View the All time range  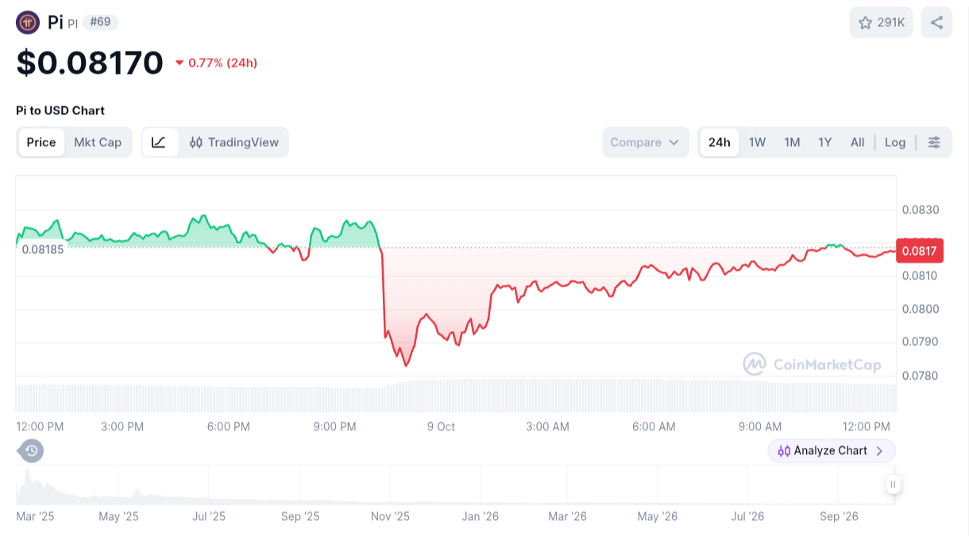coord(857,142)
